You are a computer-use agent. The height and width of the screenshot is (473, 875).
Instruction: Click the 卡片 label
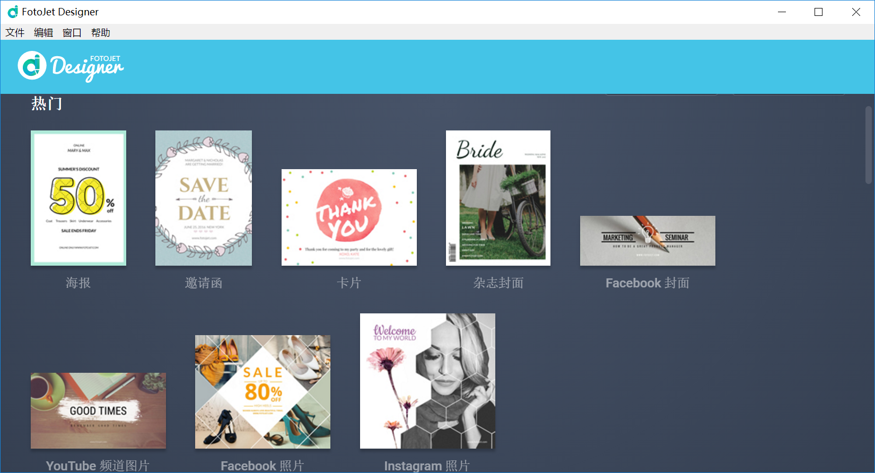click(349, 283)
